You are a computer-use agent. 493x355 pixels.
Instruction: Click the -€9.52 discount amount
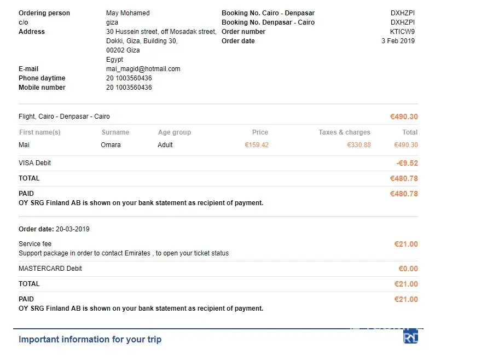tap(407, 163)
